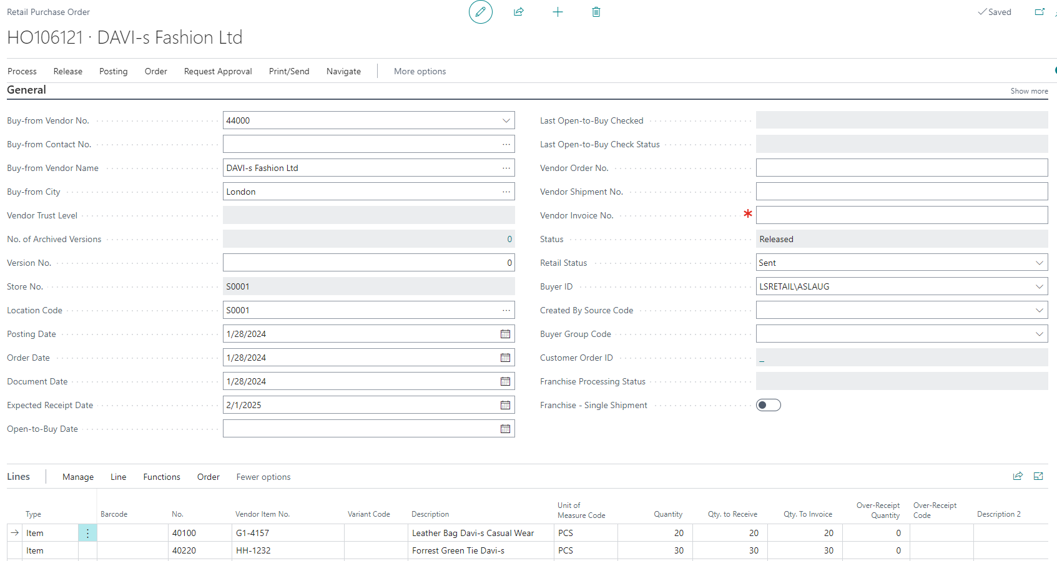Viewport: 1057px width, 561px height.
Task: Expand the Buy-from Vendor No. dropdown
Action: 506,120
